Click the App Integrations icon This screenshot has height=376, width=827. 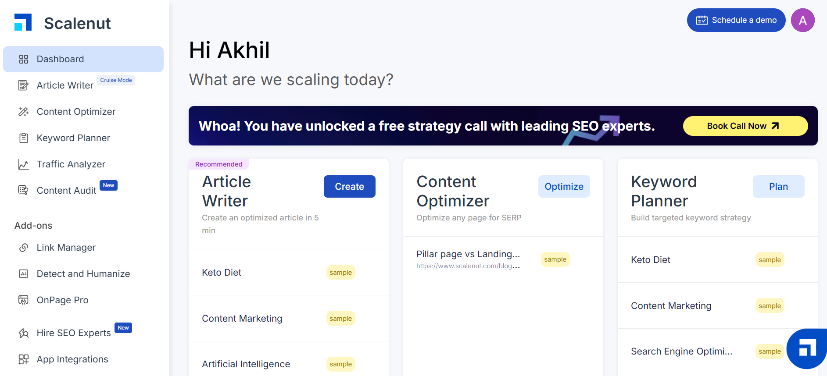[24, 359]
